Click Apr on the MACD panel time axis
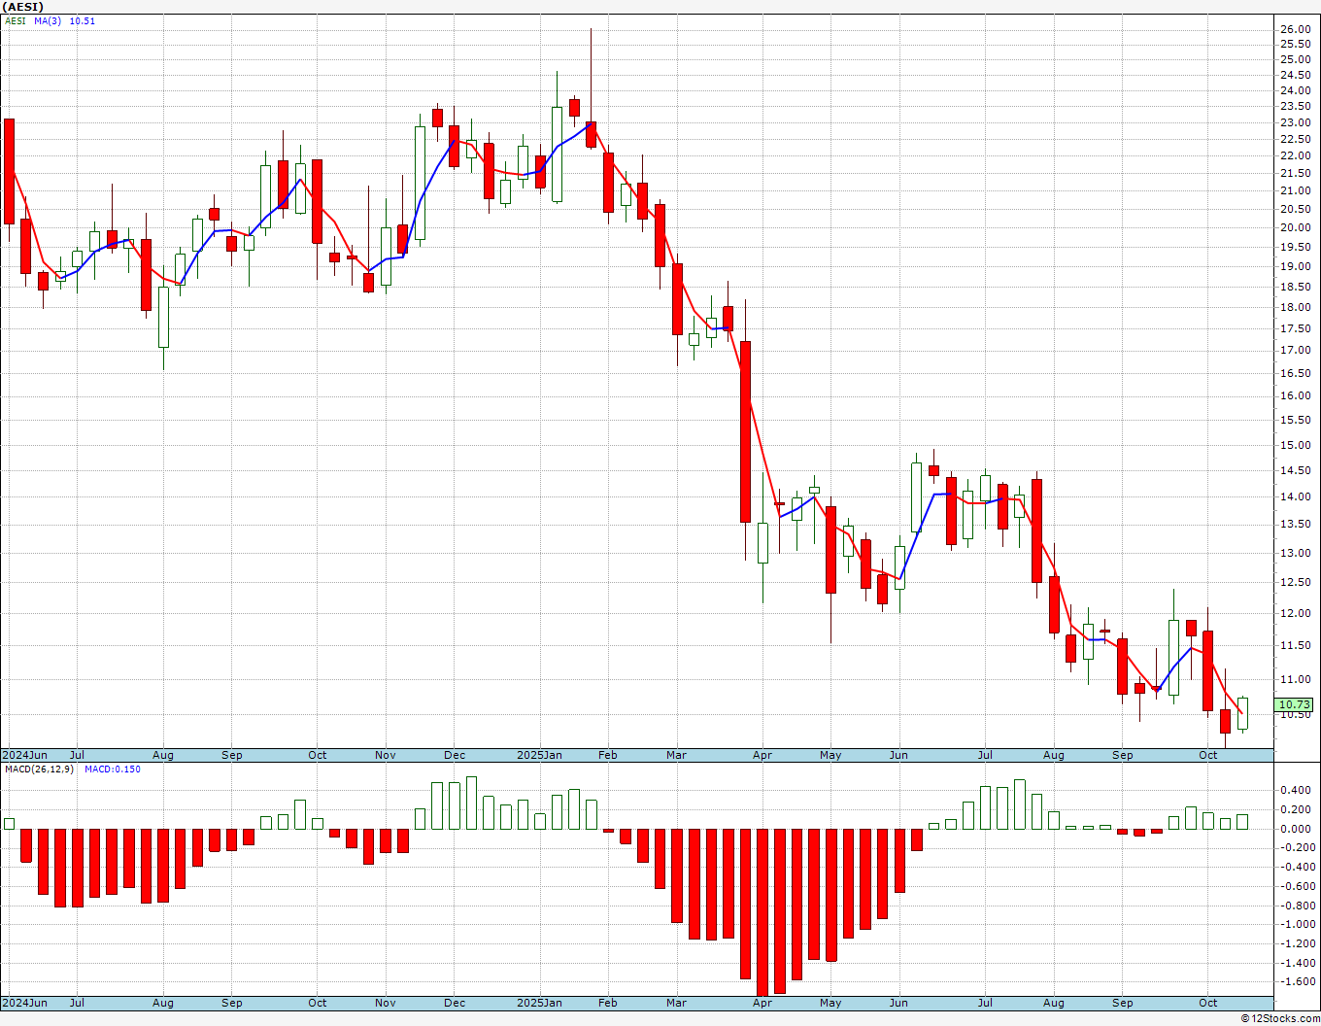Viewport: 1321px width, 1026px height. (x=762, y=1003)
